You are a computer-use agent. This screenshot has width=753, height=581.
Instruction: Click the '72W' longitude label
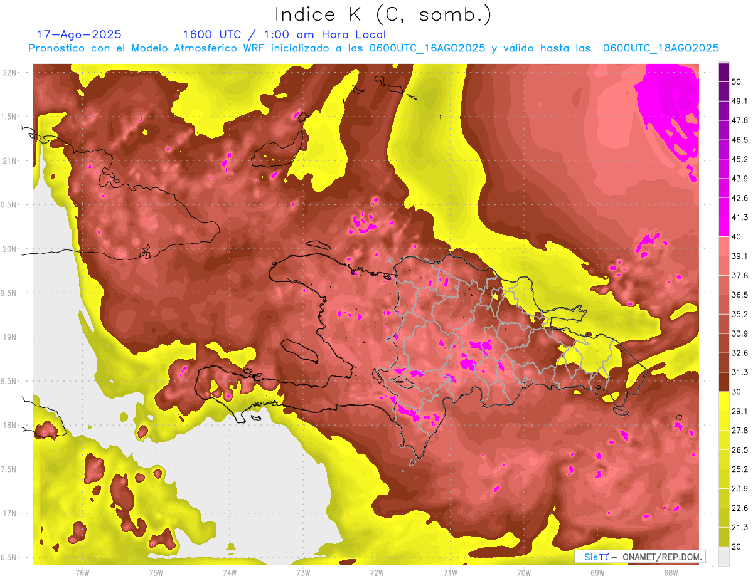click(x=376, y=573)
